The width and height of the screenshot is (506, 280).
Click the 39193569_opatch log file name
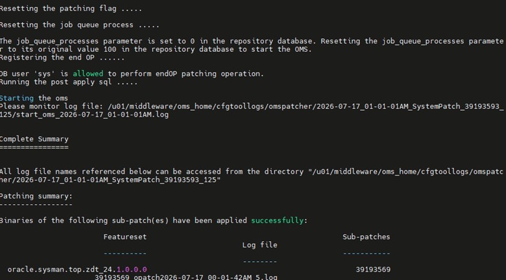186,277
